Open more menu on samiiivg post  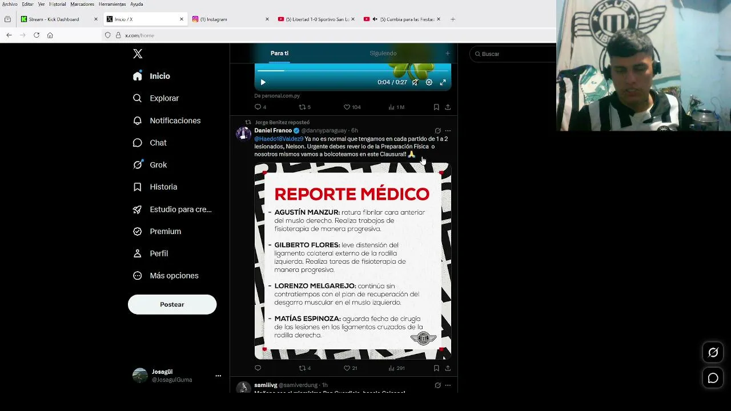pyautogui.click(x=448, y=385)
